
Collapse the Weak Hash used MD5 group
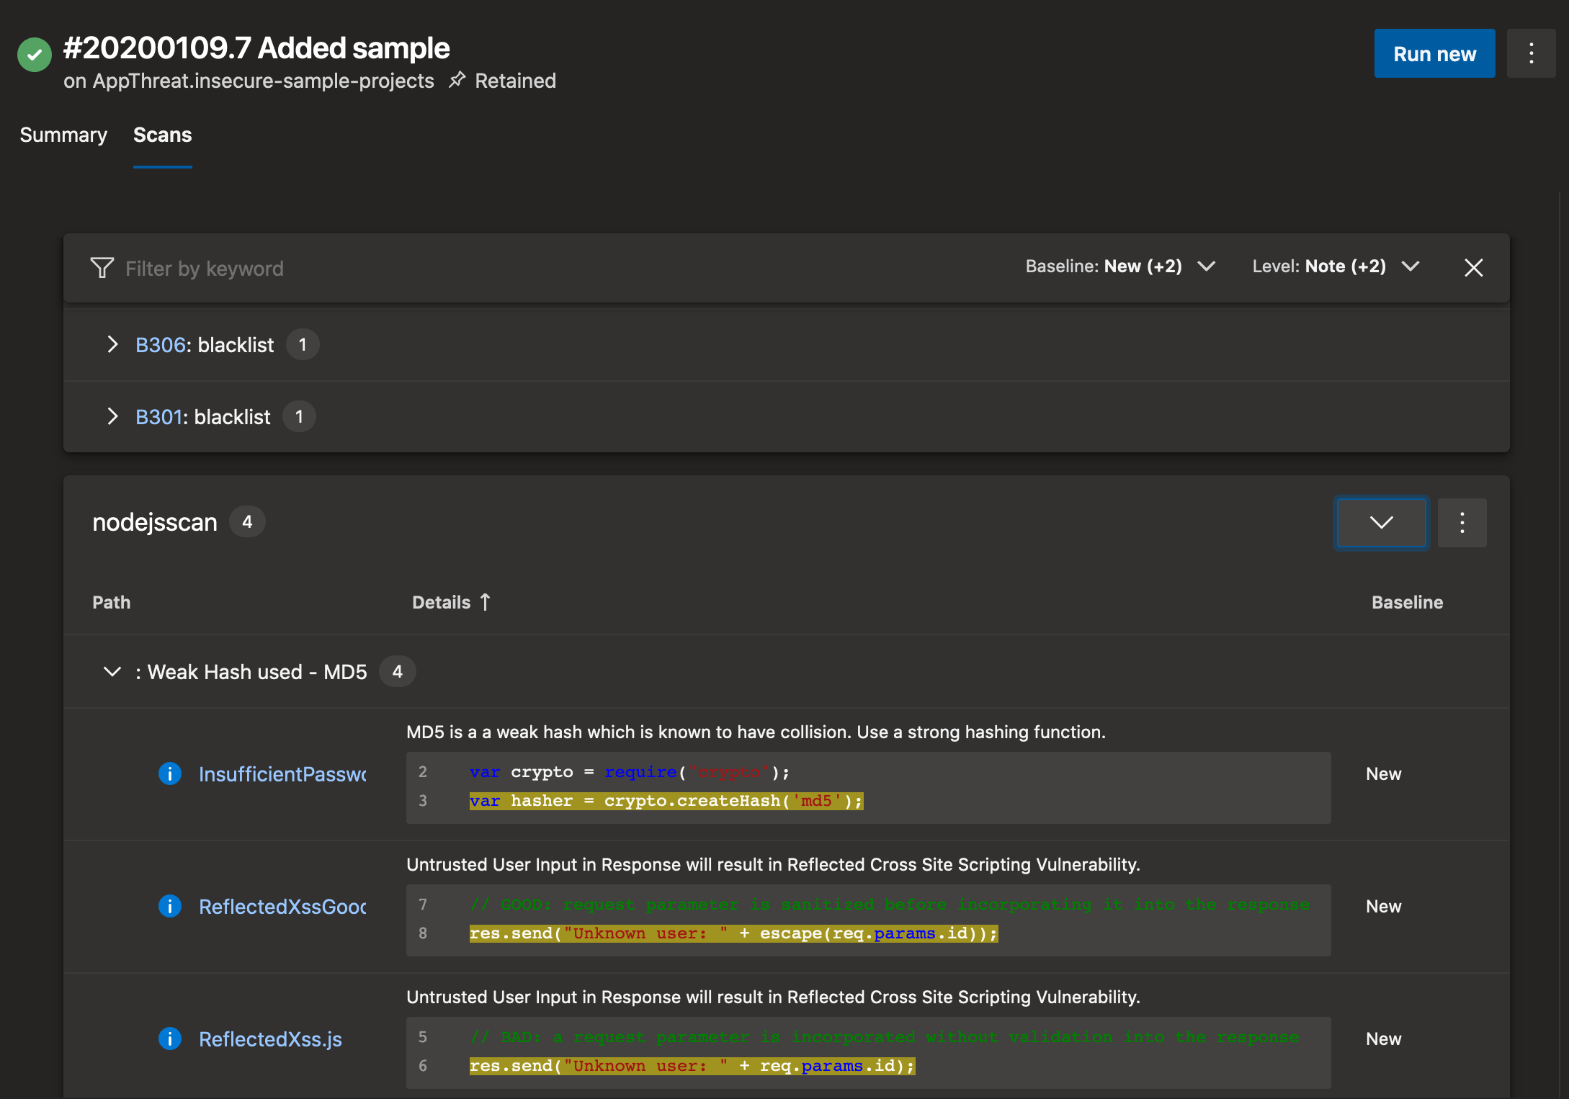(x=112, y=672)
